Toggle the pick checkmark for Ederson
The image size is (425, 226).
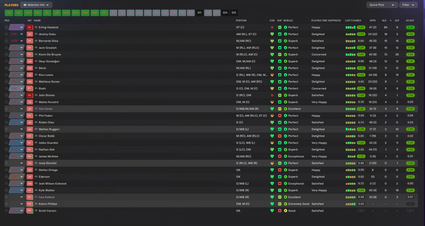(x=6, y=177)
